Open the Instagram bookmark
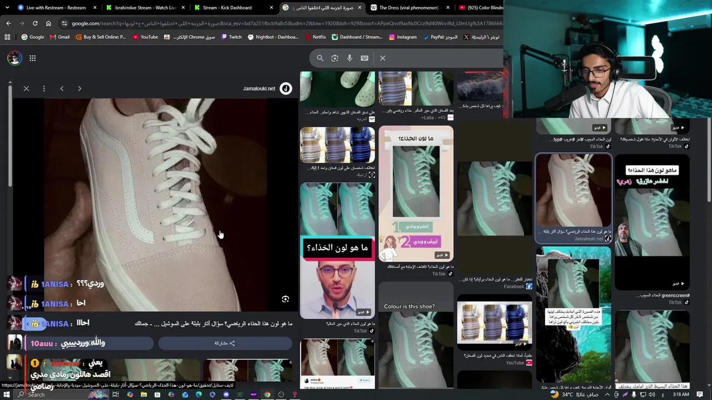 click(403, 37)
